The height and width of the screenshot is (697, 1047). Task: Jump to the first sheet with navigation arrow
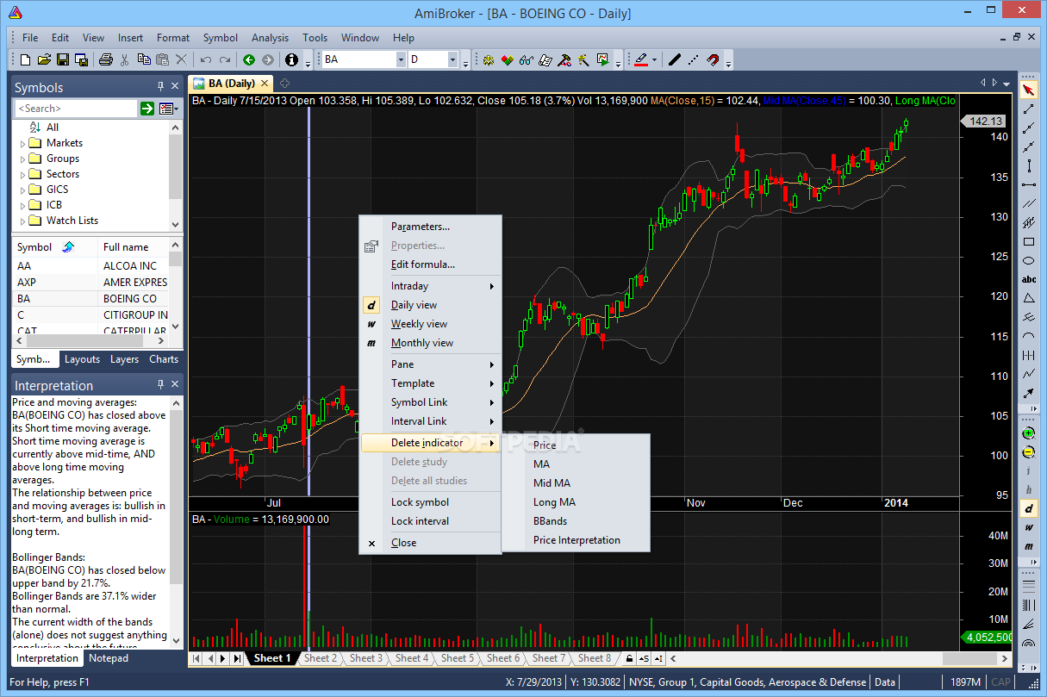[196, 658]
